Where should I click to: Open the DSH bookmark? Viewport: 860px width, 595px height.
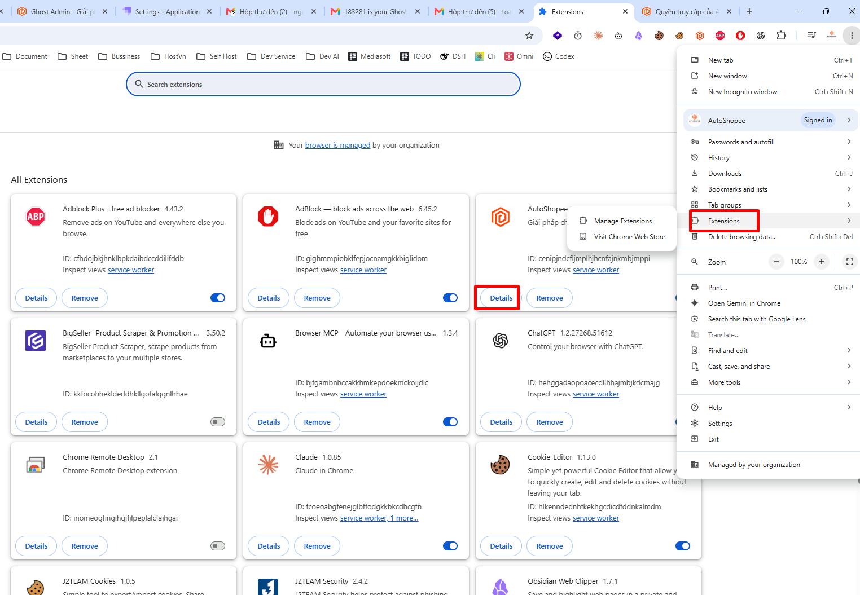[453, 56]
